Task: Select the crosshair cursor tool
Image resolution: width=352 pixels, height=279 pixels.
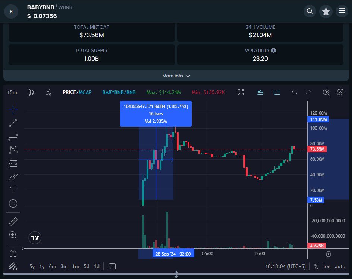Action: click(13, 110)
